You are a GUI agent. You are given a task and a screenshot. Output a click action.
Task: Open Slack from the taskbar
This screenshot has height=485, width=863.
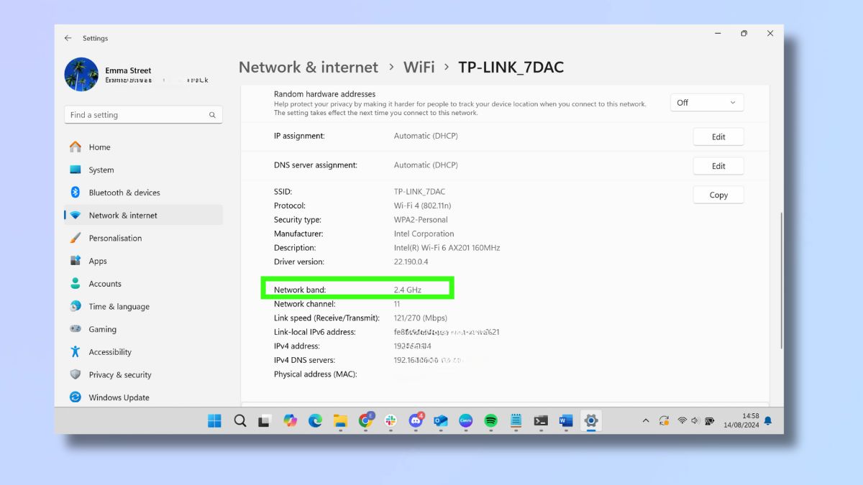tap(391, 421)
